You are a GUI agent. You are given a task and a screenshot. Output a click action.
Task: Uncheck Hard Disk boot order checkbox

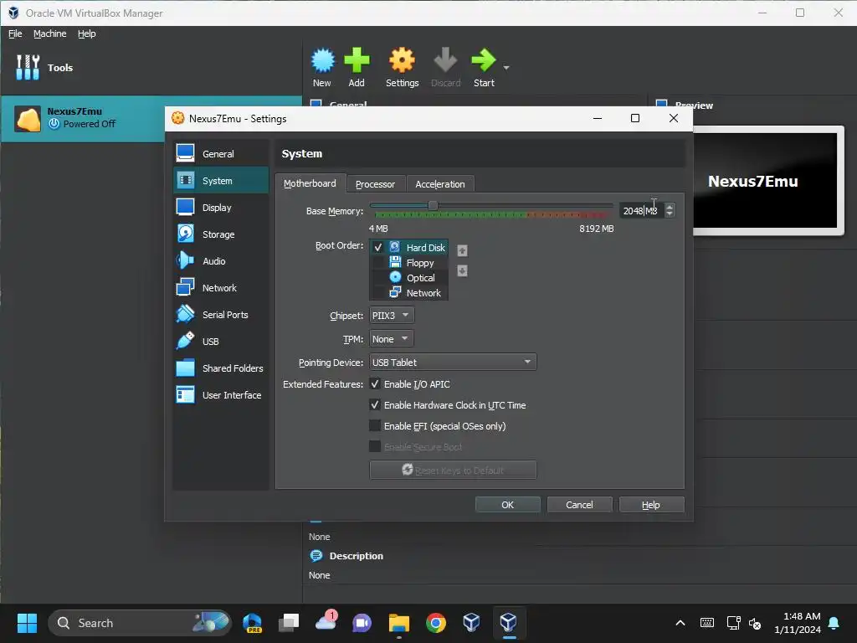coord(377,248)
